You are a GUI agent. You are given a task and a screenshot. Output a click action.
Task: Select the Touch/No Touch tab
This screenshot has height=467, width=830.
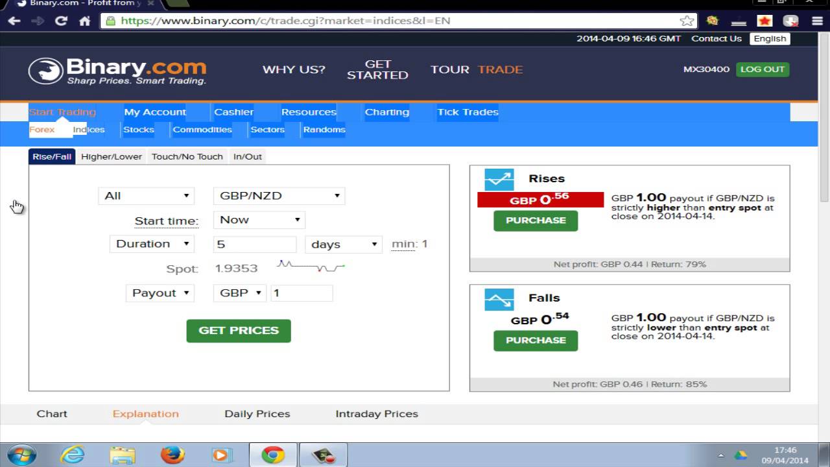point(187,156)
